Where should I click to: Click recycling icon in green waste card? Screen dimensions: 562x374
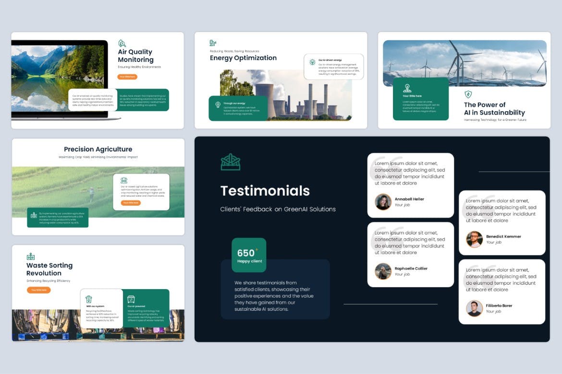[x=131, y=299]
